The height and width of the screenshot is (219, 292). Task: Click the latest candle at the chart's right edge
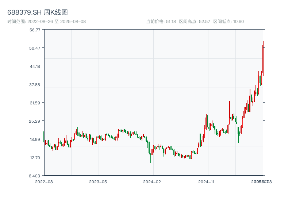(x=263, y=55)
